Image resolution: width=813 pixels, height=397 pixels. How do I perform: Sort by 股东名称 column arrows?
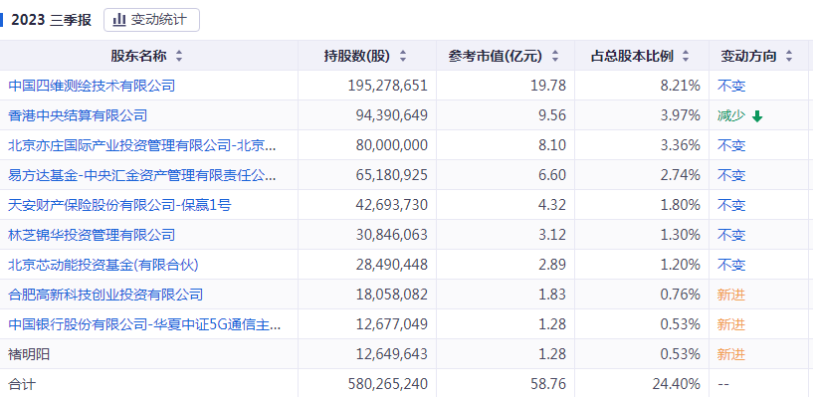pos(179,57)
